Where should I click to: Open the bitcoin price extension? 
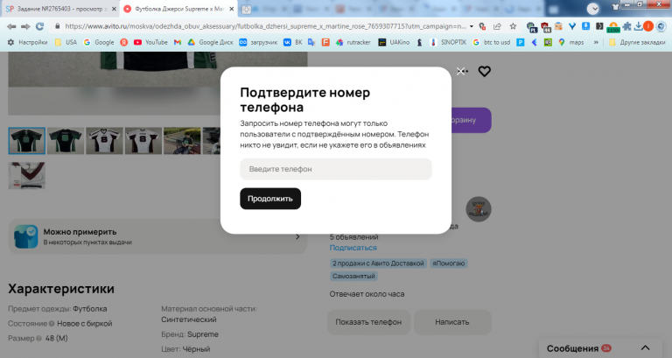coord(613,27)
